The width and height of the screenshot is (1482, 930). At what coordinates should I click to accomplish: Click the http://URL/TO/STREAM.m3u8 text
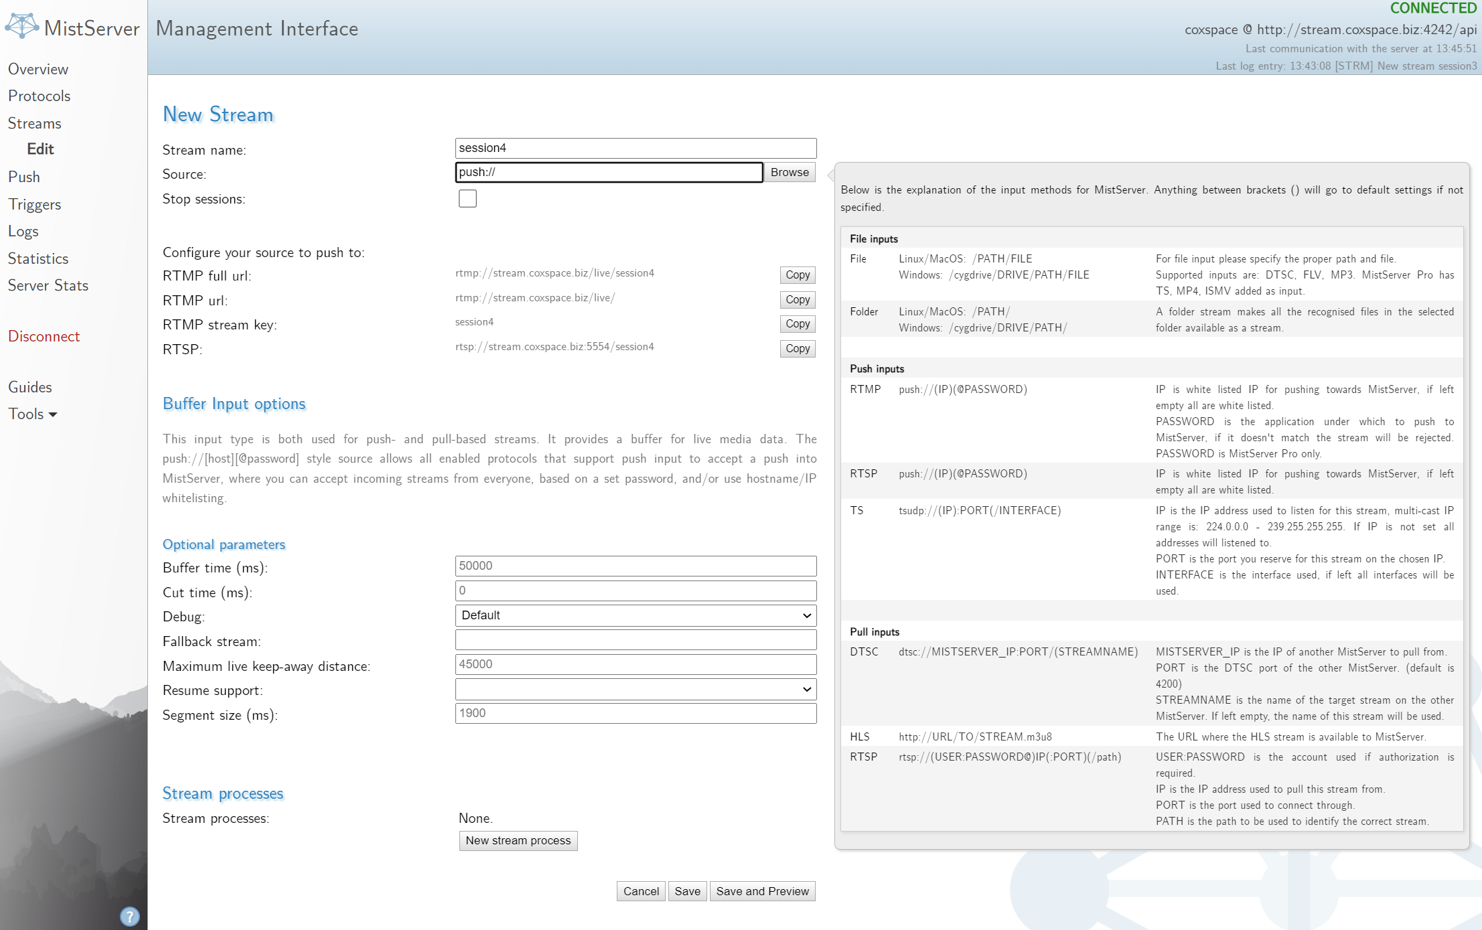[x=975, y=737]
